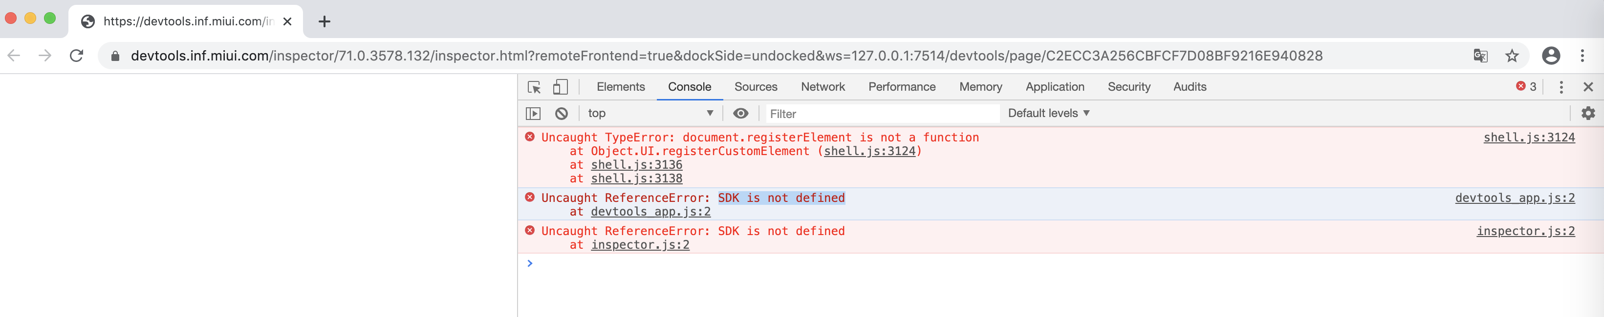Screen dimensions: 1604x317
Task: Open the Chrome three-dot browser menu
Action: click(x=1582, y=56)
